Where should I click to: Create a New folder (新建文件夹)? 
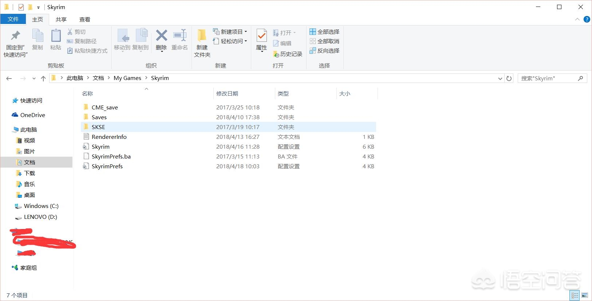point(202,43)
